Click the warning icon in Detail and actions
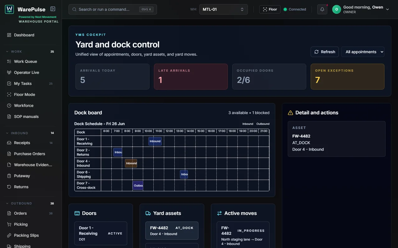This screenshot has width=398, height=248. (290, 113)
